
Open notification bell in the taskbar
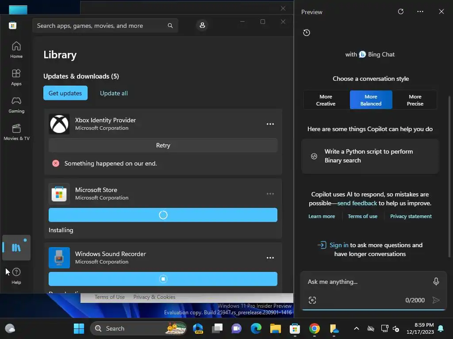click(x=441, y=328)
